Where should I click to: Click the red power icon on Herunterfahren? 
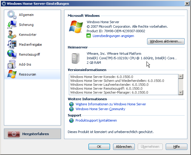click(x=14, y=134)
